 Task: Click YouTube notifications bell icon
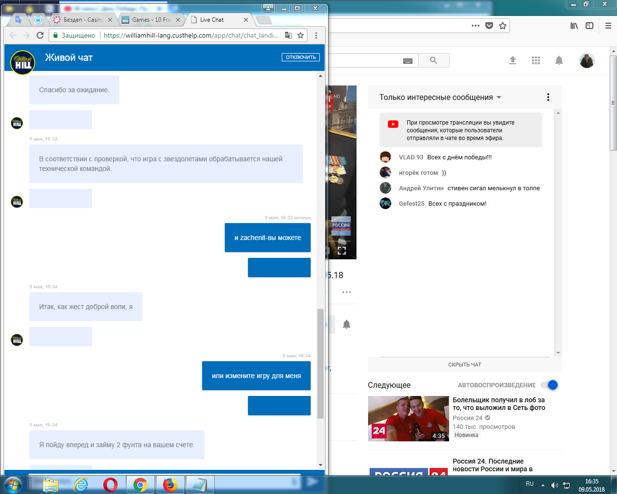point(559,60)
